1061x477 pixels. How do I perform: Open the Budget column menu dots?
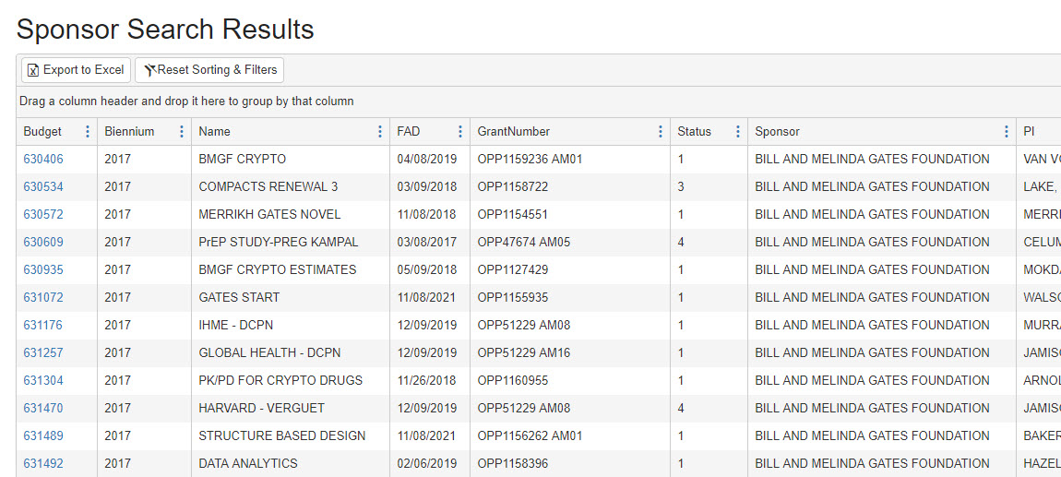pyautogui.click(x=87, y=131)
